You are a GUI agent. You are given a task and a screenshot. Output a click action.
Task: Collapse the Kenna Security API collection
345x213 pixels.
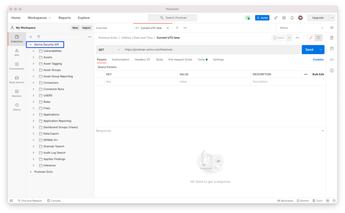click(31, 45)
